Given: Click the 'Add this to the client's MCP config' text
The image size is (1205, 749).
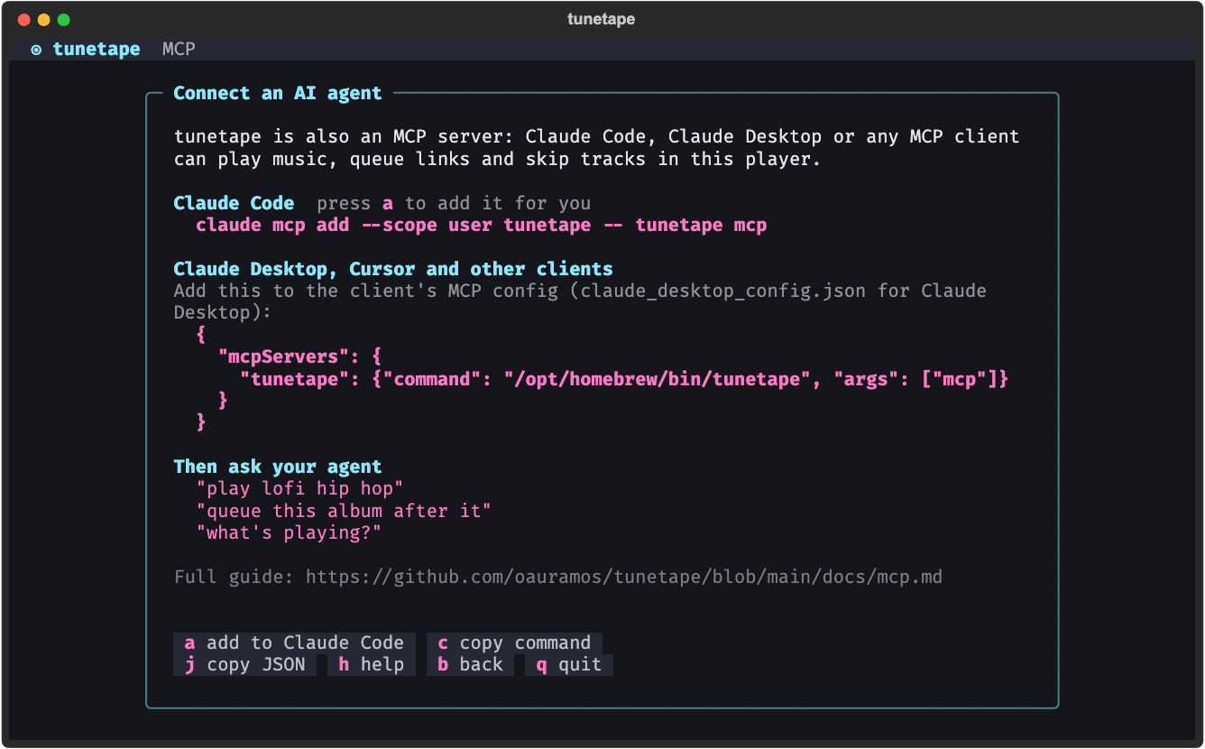Looking at the screenshot, I should pyautogui.click(x=580, y=301).
